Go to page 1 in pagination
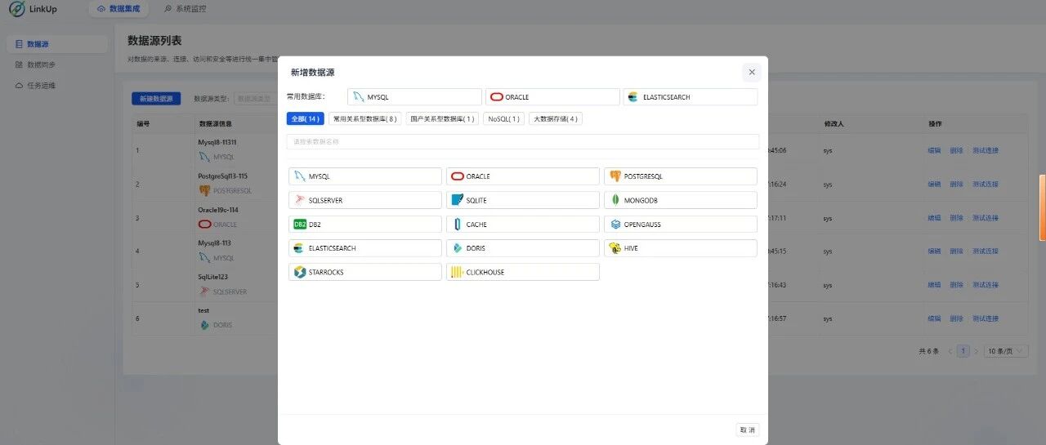 pos(963,351)
